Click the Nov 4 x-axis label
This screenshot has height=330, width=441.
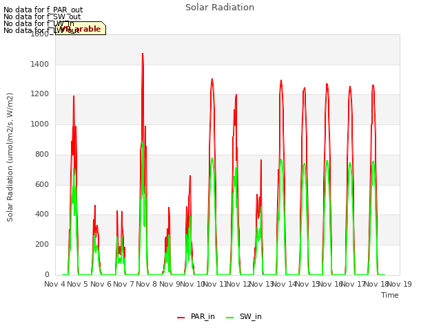54,284
